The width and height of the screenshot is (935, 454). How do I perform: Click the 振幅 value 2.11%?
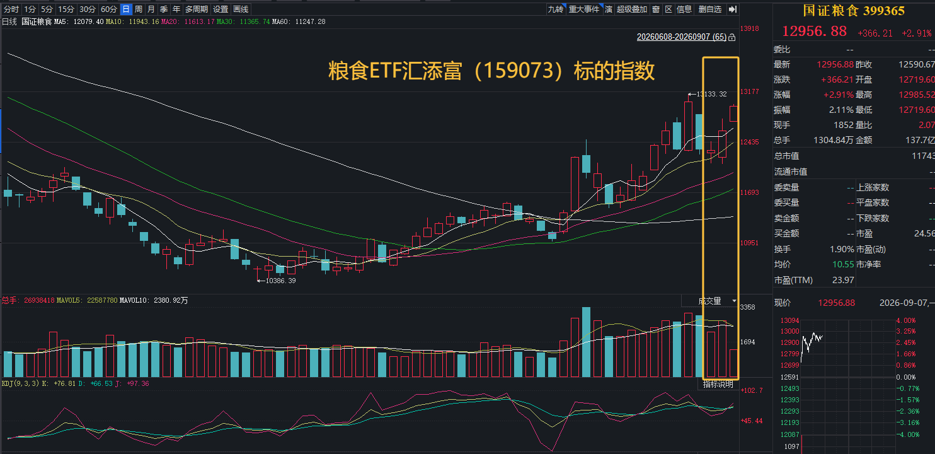click(842, 110)
